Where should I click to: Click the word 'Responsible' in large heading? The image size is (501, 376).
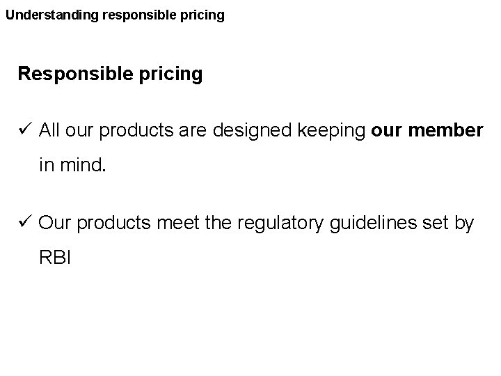[75, 73]
